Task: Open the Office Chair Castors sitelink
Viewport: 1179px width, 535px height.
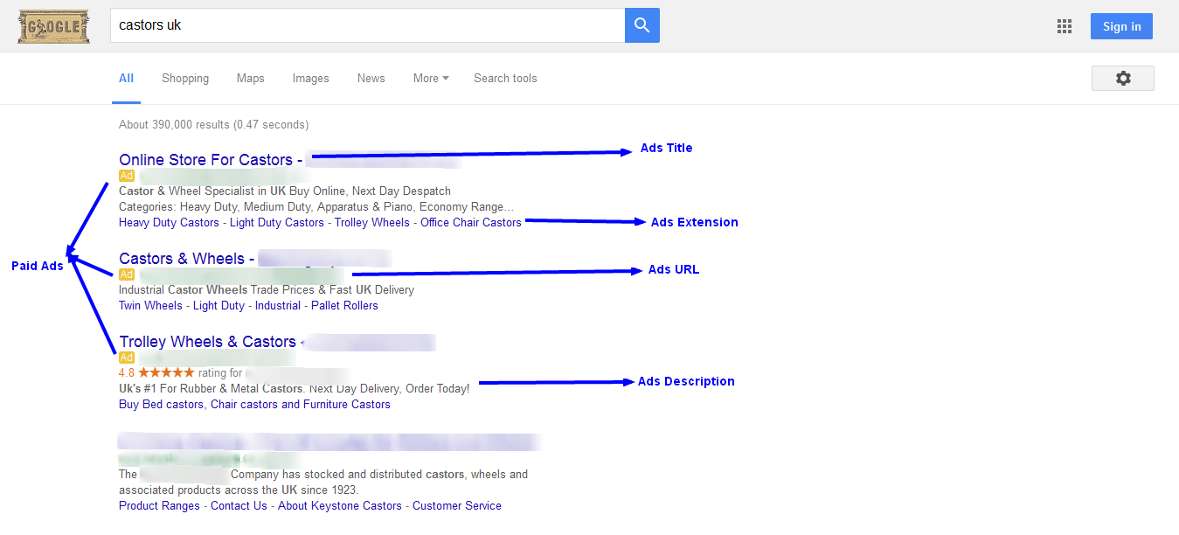Action: [471, 223]
